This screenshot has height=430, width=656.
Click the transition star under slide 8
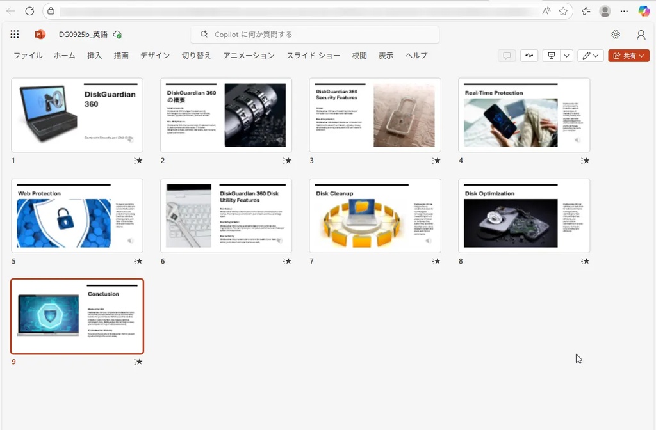pos(585,261)
